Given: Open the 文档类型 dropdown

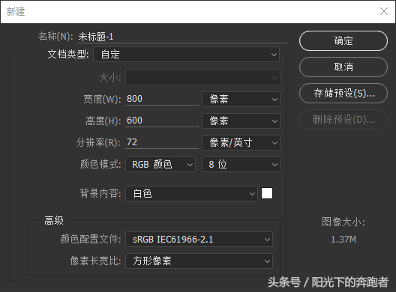Looking at the screenshot, I should pos(187,55).
